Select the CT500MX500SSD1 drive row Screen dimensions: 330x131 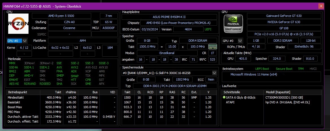tap(271, 97)
